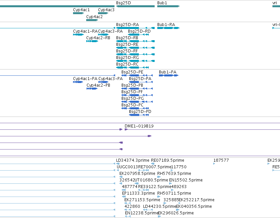Click EST EN12238.5prime
This screenshot has width=280, height=218.
[x=142, y=213]
